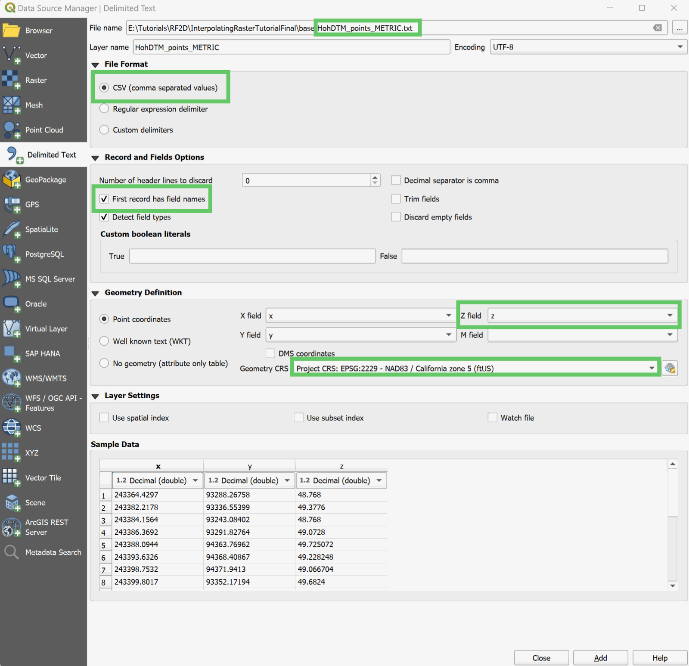Open the Geometry CRS dropdown
Screen dimensions: 689x666
(x=651, y=368)
